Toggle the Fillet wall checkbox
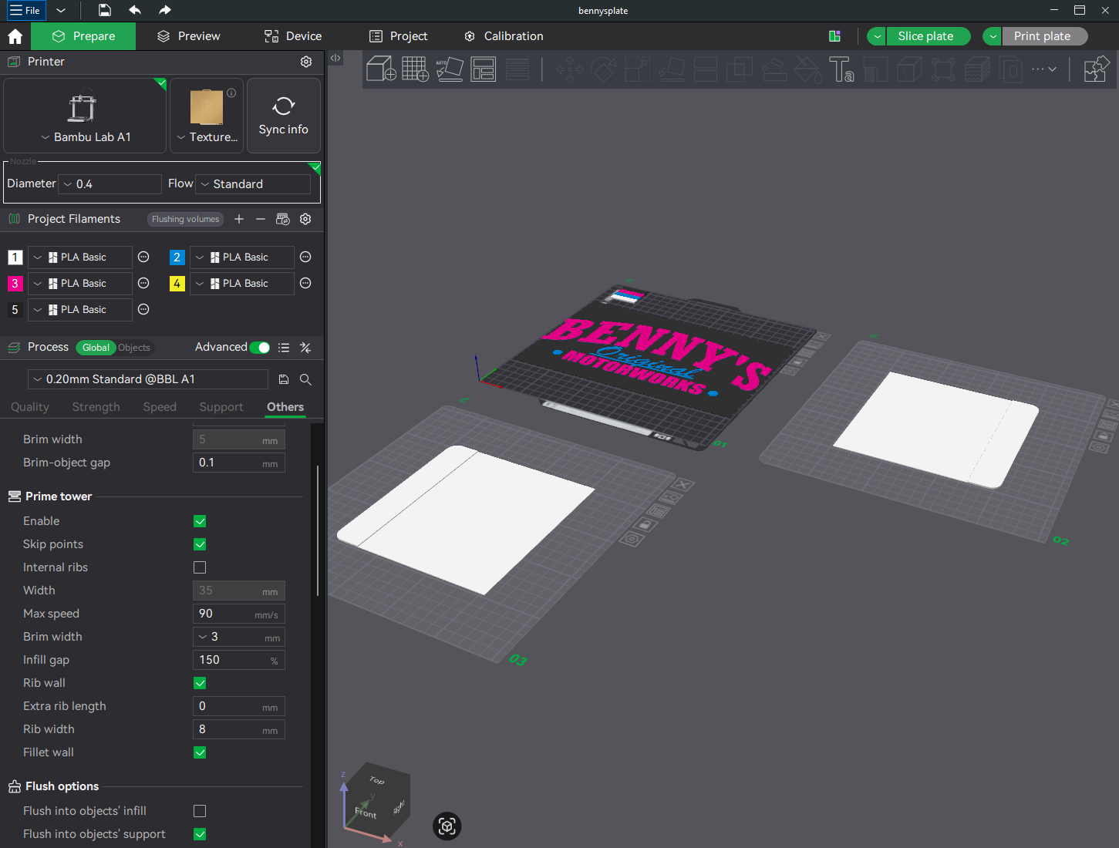This screenshot has width=1119, height=848. 200,752
